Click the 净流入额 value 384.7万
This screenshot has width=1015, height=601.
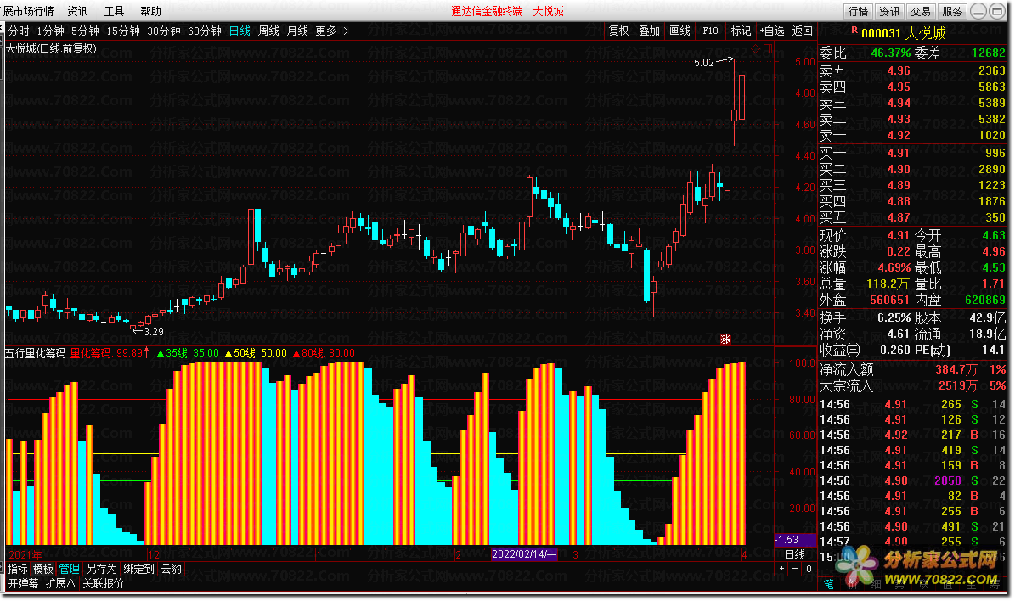[x=956, y=370]
